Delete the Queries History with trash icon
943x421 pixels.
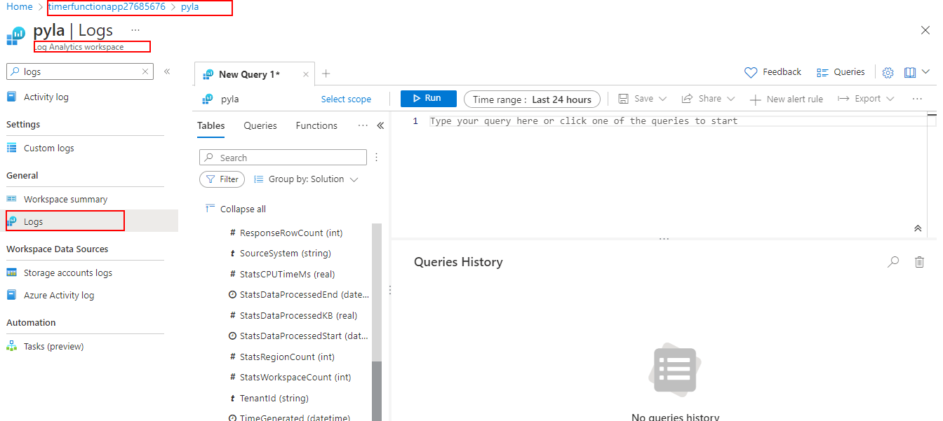coord(919,262)
